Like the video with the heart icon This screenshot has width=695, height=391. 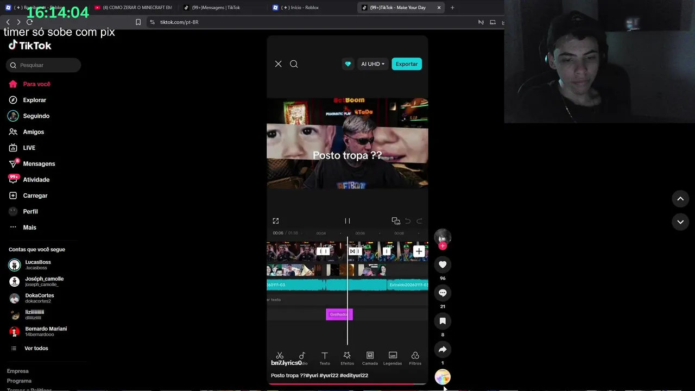(443, 264)
